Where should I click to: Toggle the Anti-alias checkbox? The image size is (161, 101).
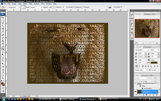(x=67, y=7)
